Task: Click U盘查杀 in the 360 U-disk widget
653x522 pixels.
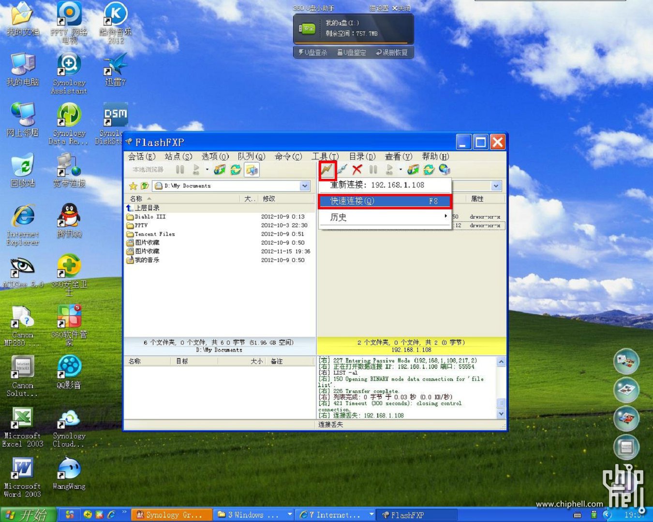Action: pyautogui.click(x=313, y=53)
